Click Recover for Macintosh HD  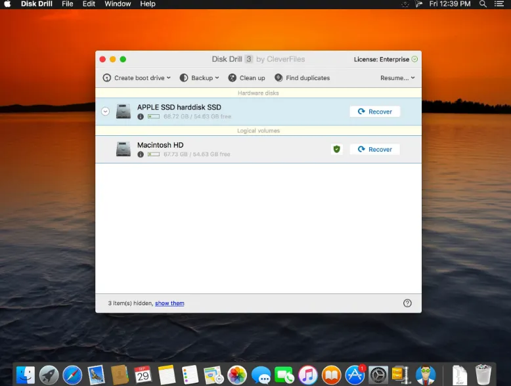[375, 149]
